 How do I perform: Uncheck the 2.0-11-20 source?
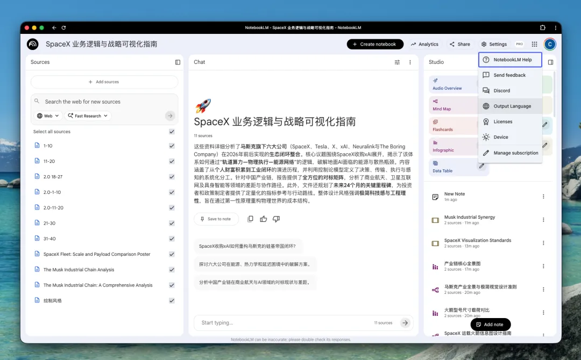[172, 208]
